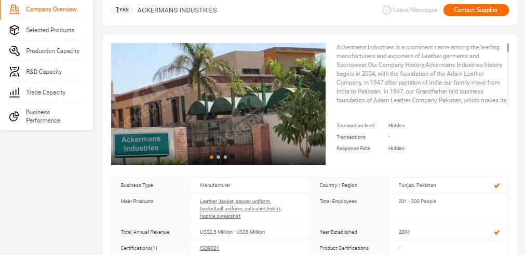The width and height of the screenshot is (525, 255).
Task: Click the Company Overview building icon
Action: [15, 9]
